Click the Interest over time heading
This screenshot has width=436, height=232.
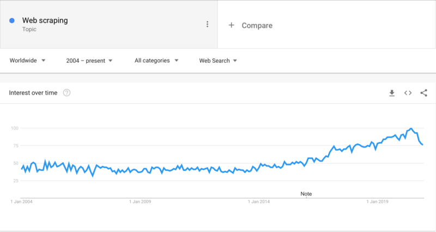33,93
